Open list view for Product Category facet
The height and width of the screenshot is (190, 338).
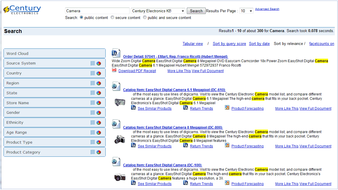[x=93, y=152]
